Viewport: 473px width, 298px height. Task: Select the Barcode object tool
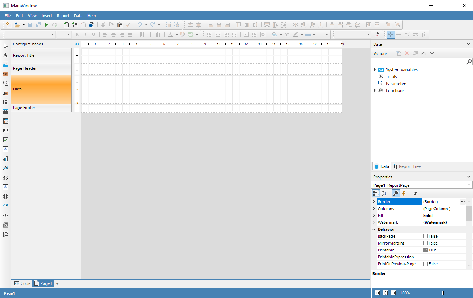[x=5, y=130]
